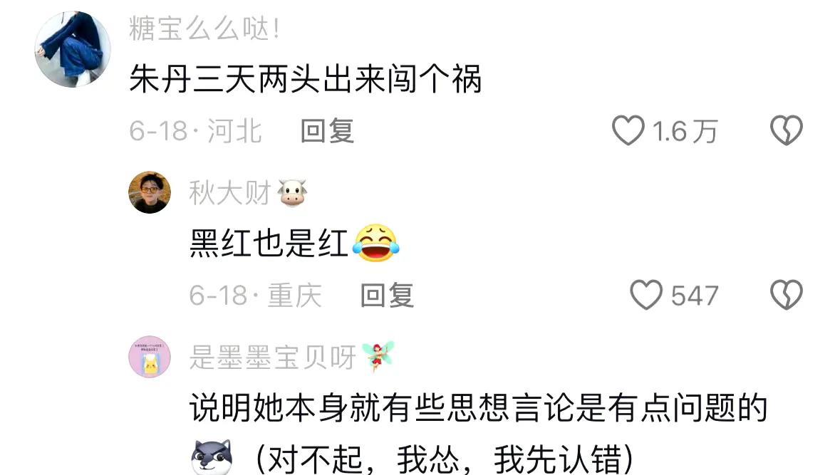840x475 pixels.
Task: Open username 秋大财 profile link
Action: click(230, 193)
